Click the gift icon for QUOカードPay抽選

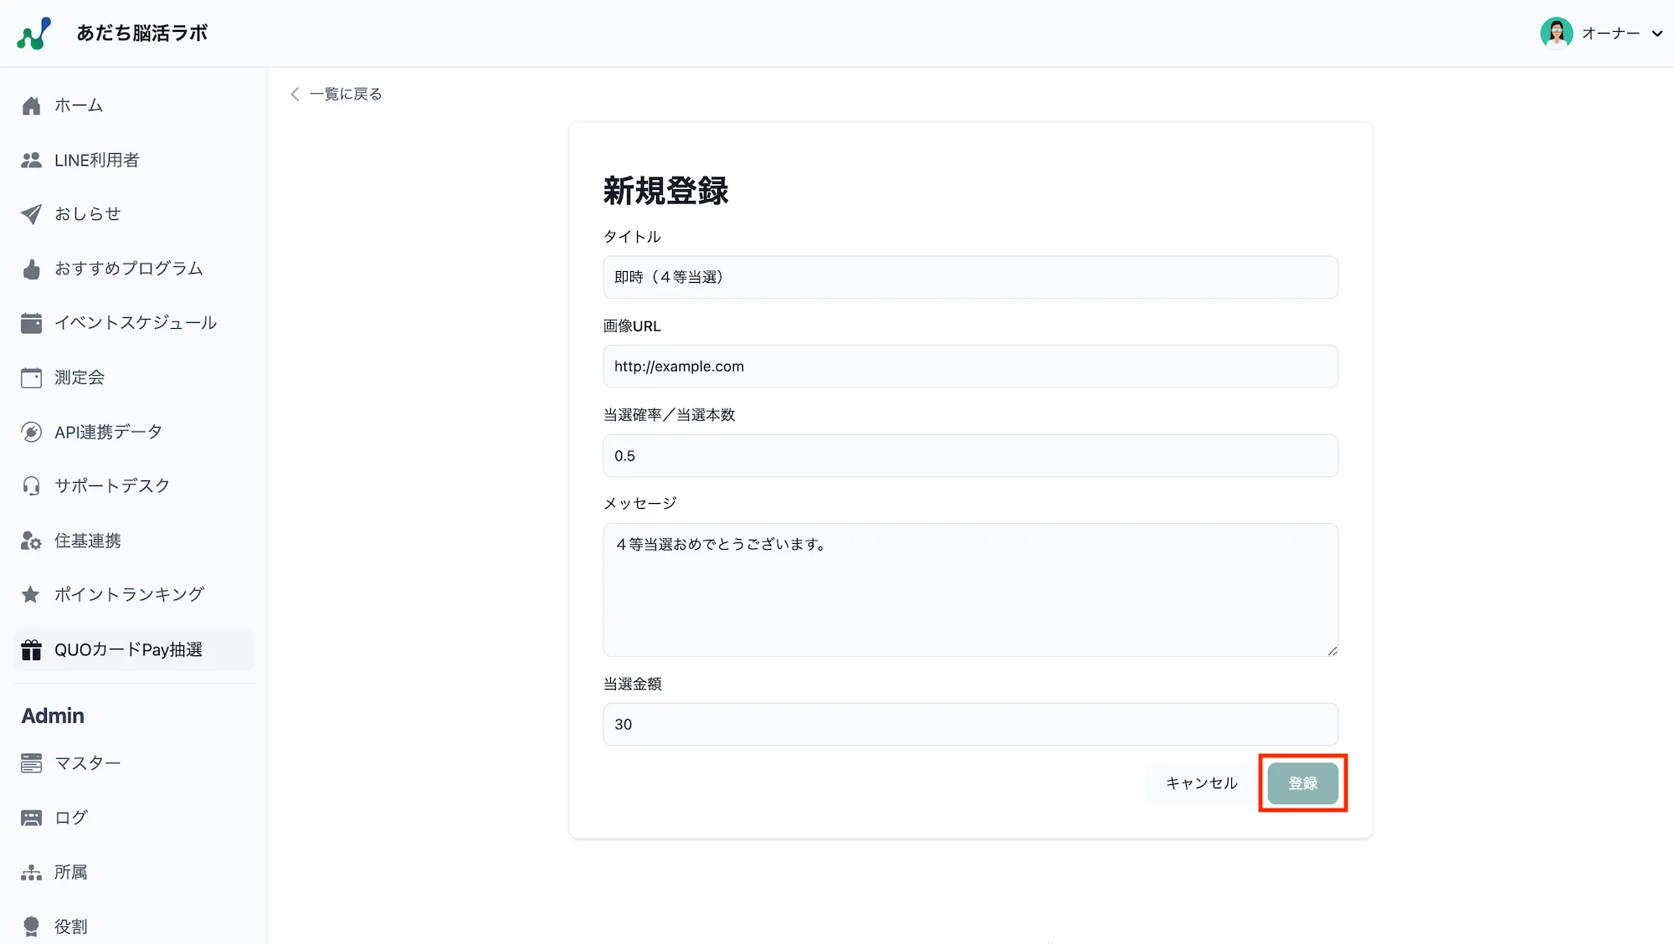(x=31, y=649)
